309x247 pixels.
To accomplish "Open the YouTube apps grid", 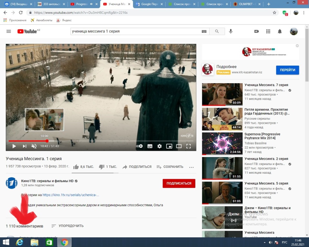I will [x=268, y=31].
